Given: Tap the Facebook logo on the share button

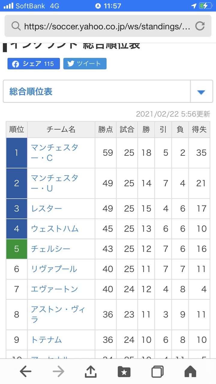Looking at the screenshot, I should pos(14,63).
